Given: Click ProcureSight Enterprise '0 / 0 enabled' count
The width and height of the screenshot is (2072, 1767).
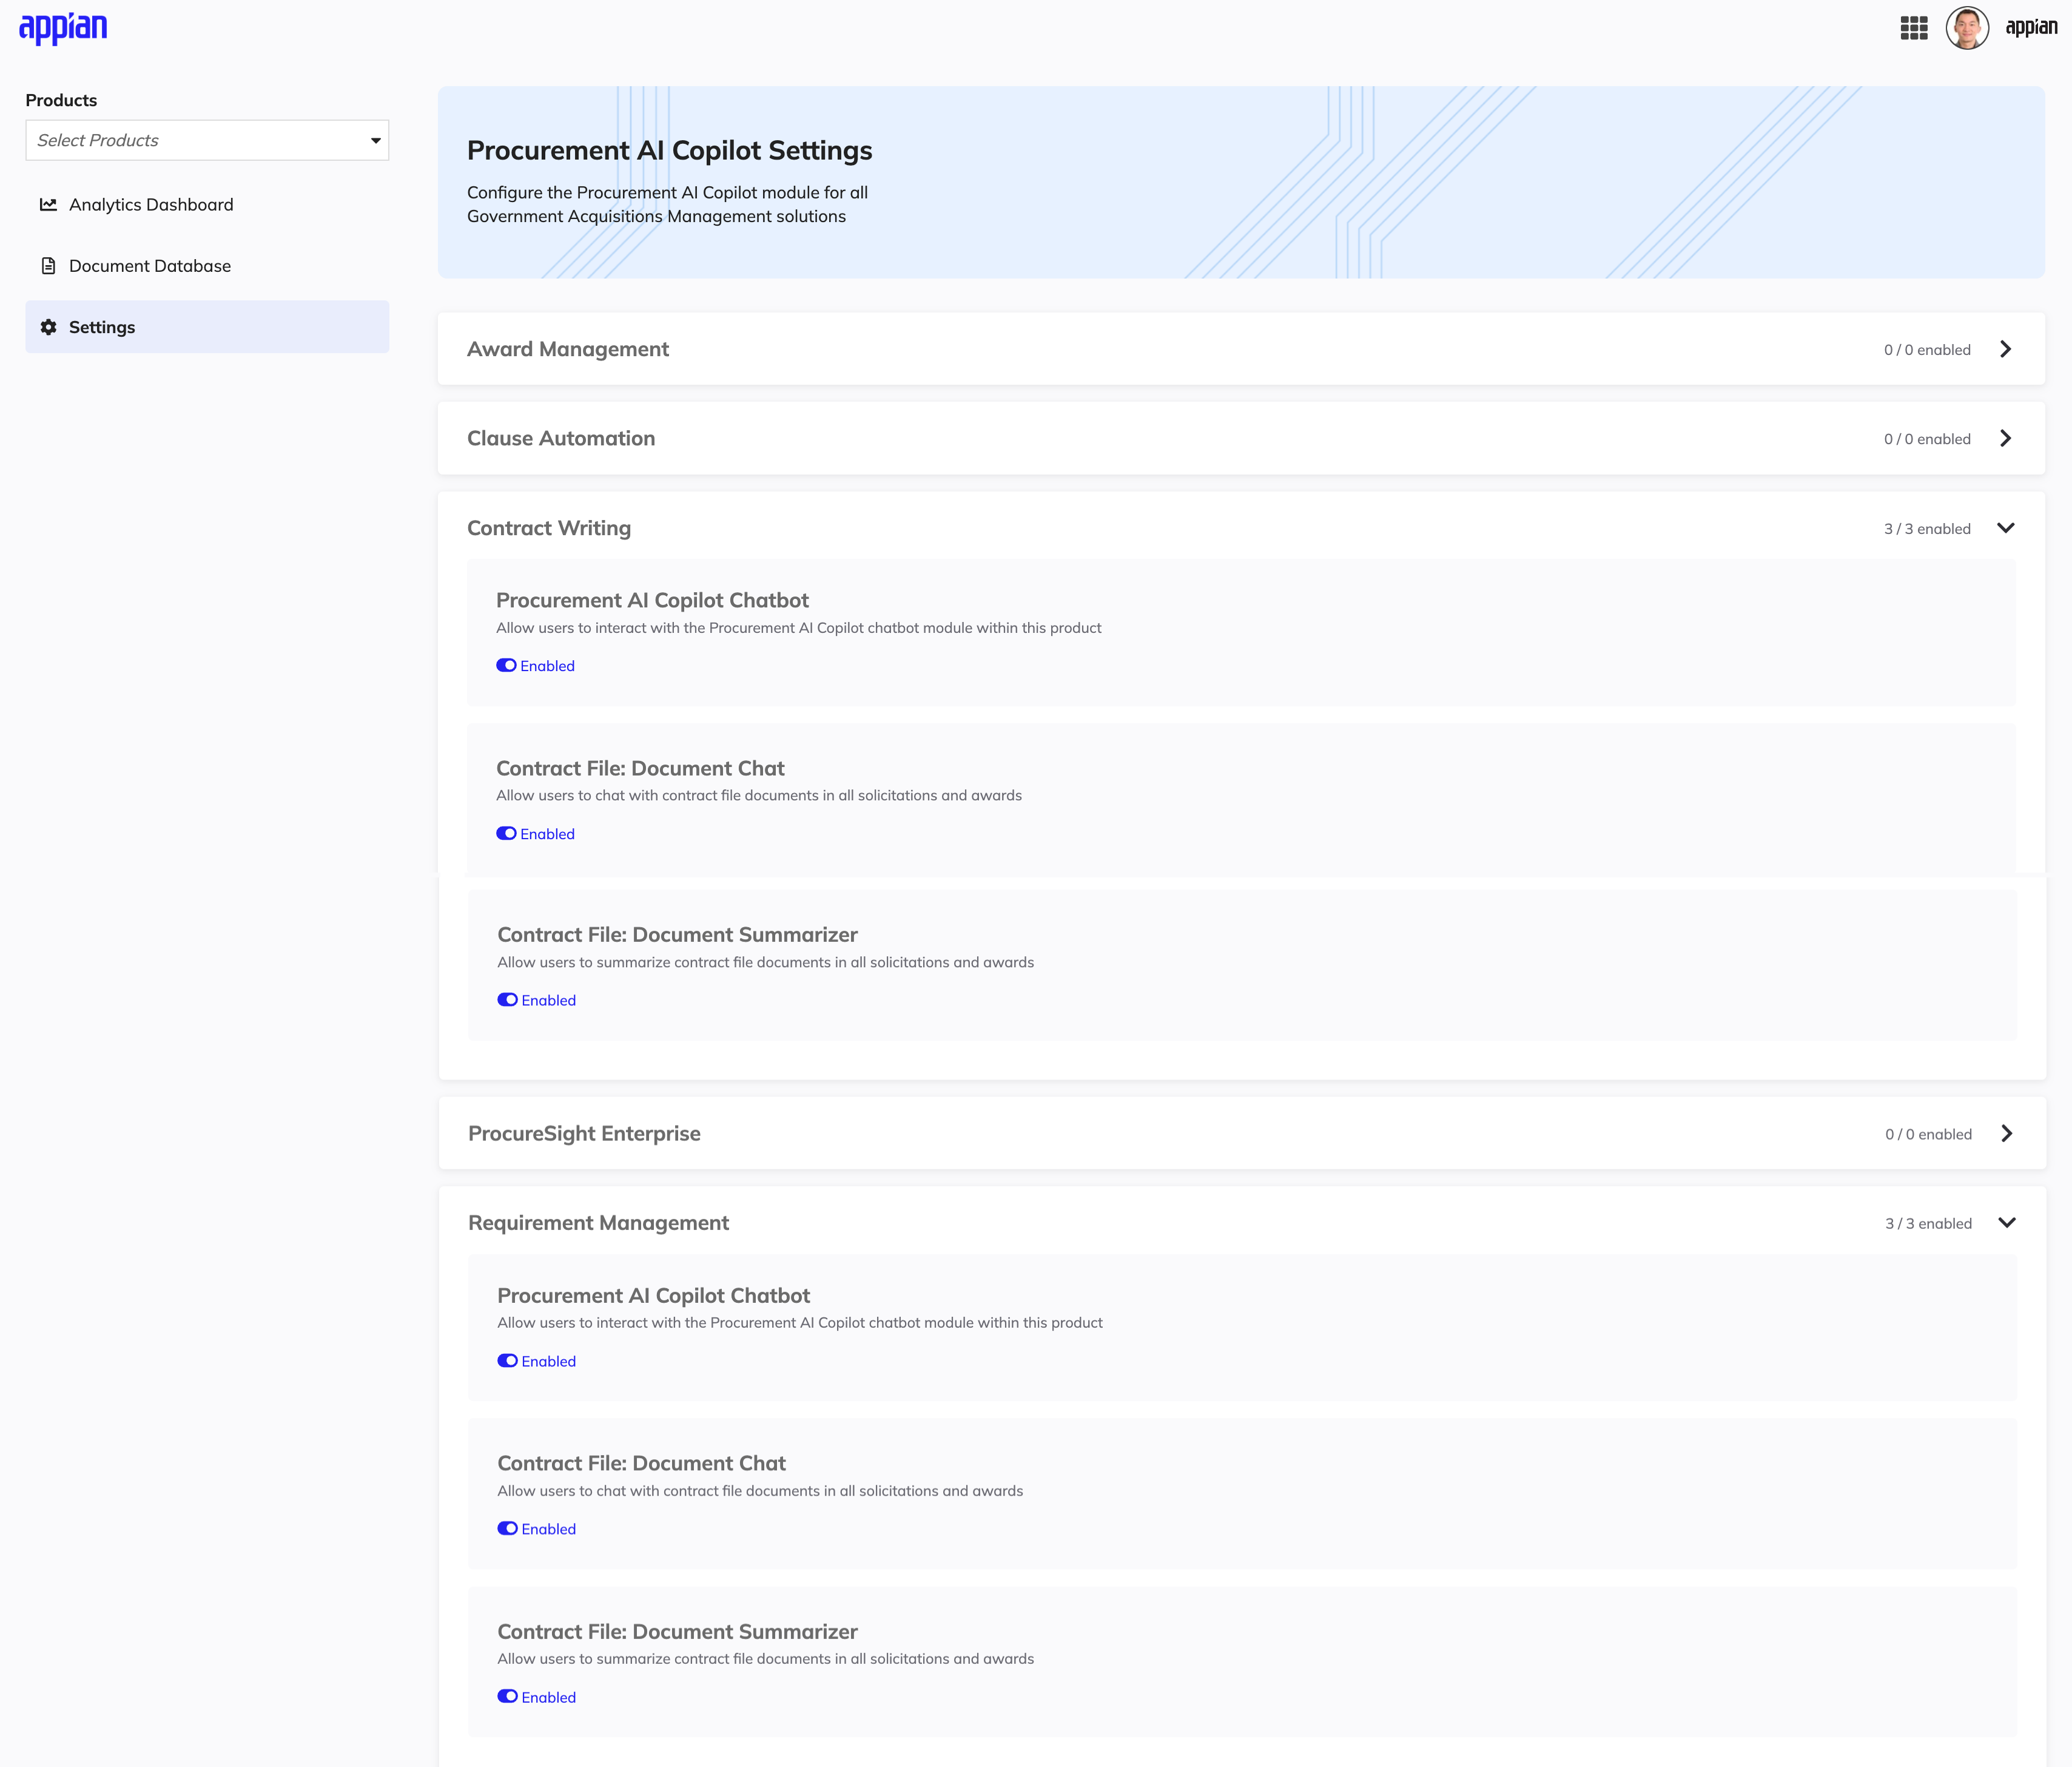Looking at the screenshot, I should click(x=1928, y=1135).
